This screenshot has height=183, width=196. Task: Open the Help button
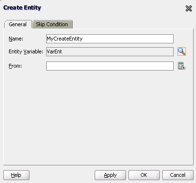(x=16, y=175)
